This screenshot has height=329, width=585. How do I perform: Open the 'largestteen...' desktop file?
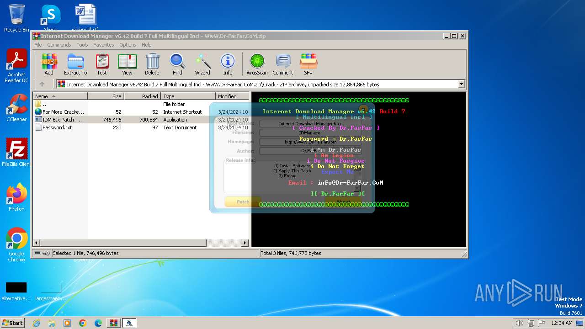pyautogui.click(x=50, y=291)
